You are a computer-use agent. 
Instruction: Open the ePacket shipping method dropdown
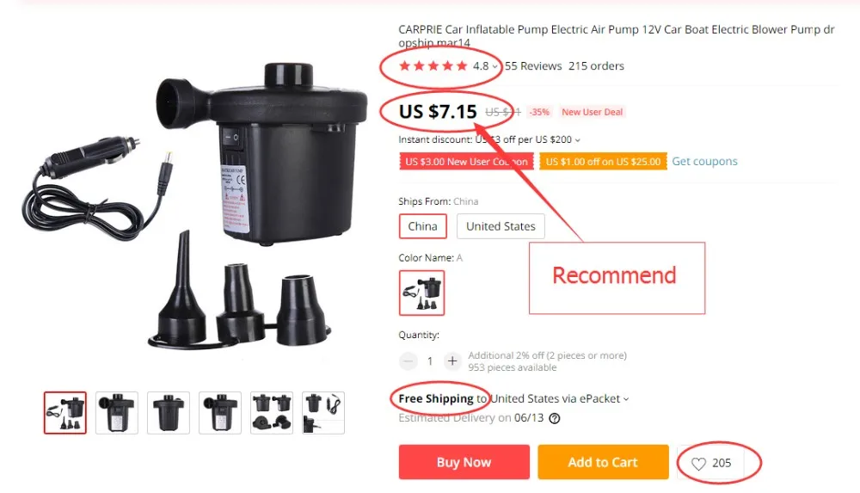tap(626, 399)
